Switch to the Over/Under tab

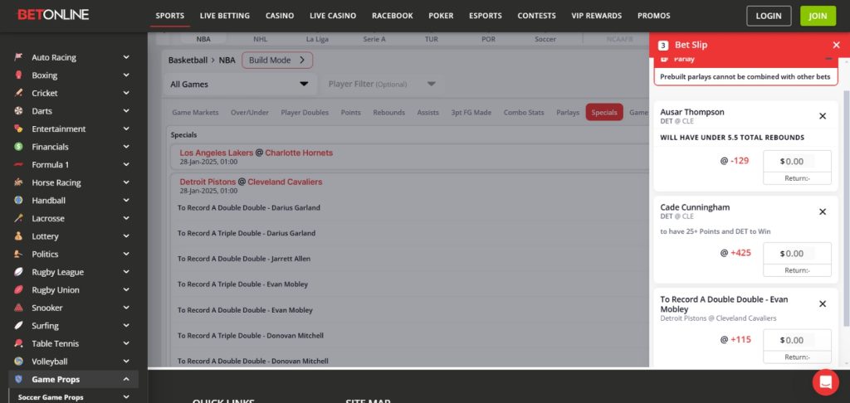(x=249, y=113)
